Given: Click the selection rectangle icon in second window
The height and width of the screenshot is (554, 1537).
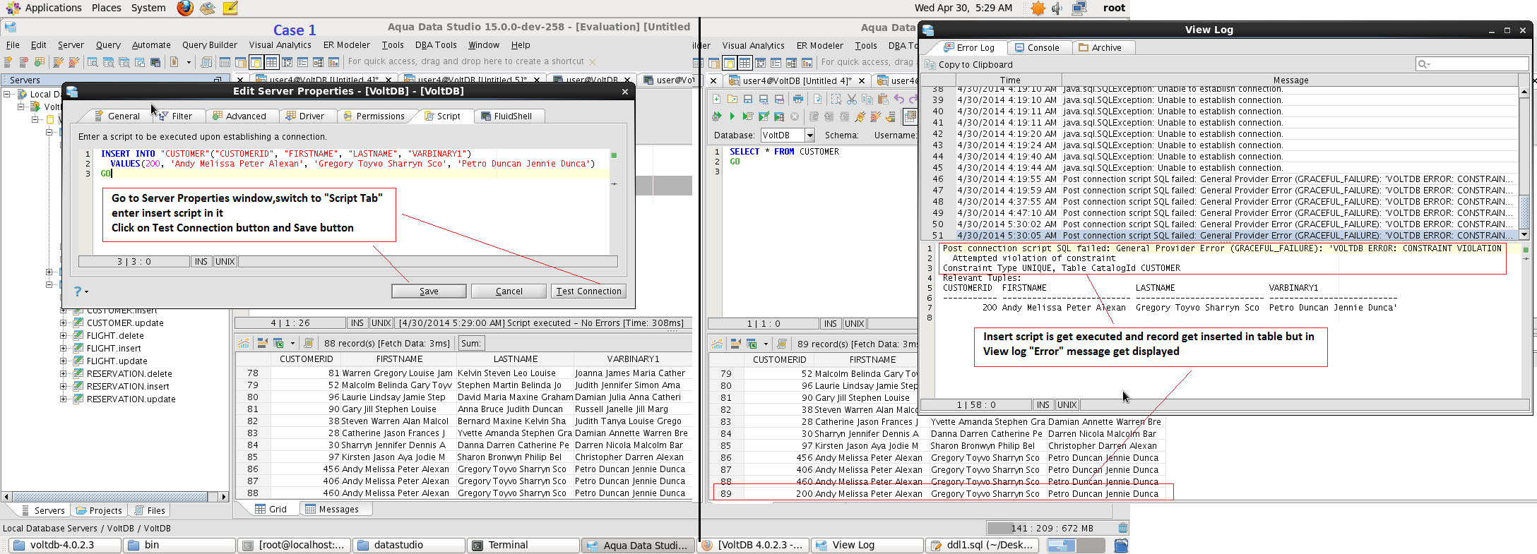Looking at the screenshot, I should click(836, 99).
